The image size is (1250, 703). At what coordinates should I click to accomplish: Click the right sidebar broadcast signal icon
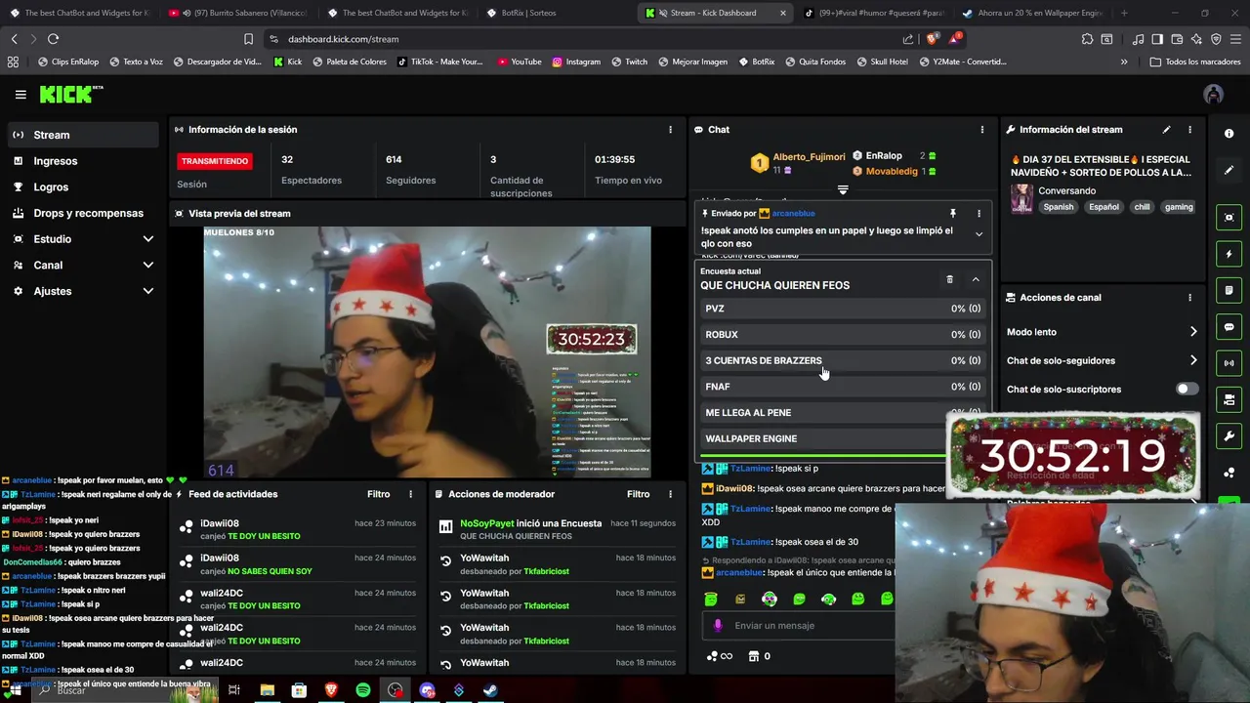click(x=1229, y=363)
